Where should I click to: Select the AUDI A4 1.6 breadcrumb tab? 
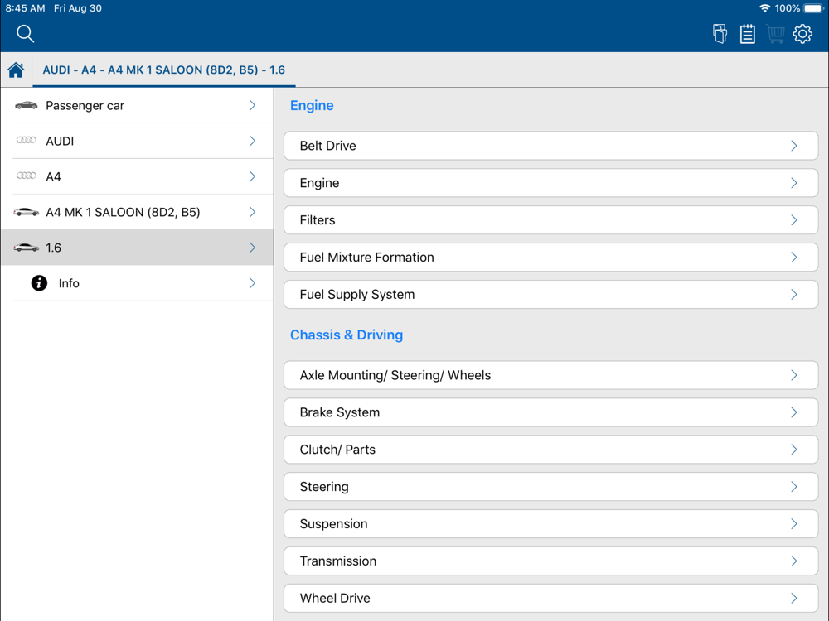(x=163, y=70)
